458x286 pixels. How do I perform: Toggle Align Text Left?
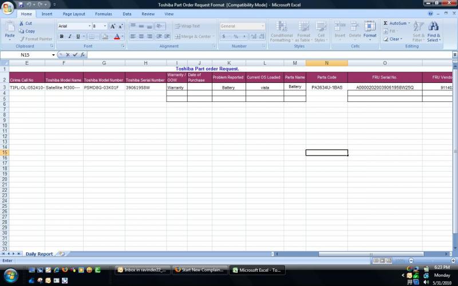pyautogui.click(x=133, y=37)
